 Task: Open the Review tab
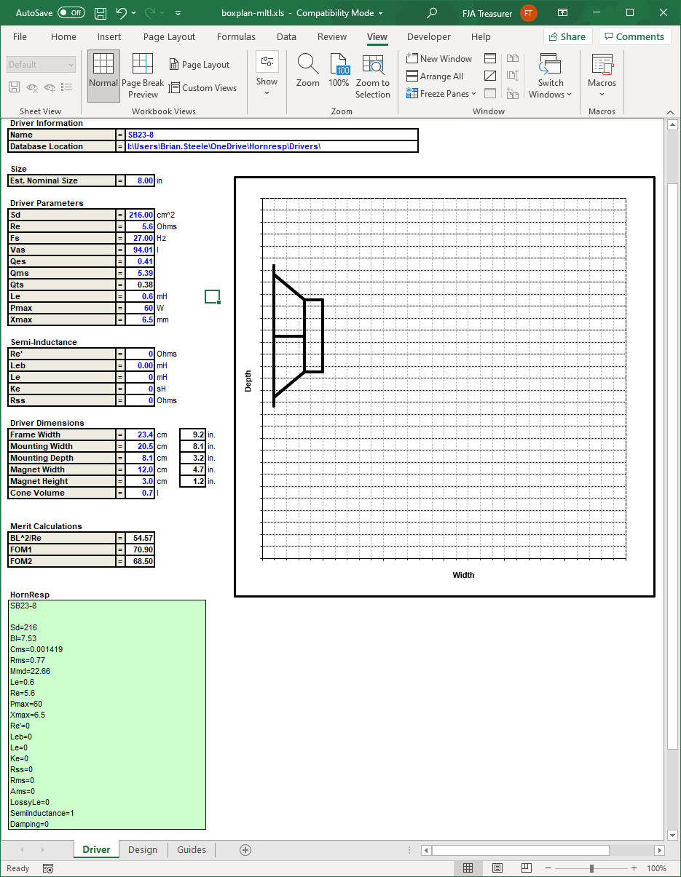(x=332, y=36)
